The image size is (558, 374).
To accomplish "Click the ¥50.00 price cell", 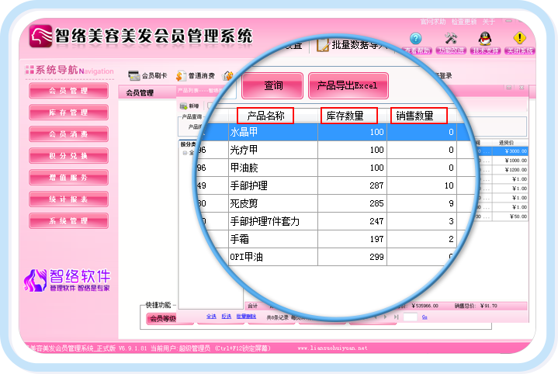I will point(512,216).
